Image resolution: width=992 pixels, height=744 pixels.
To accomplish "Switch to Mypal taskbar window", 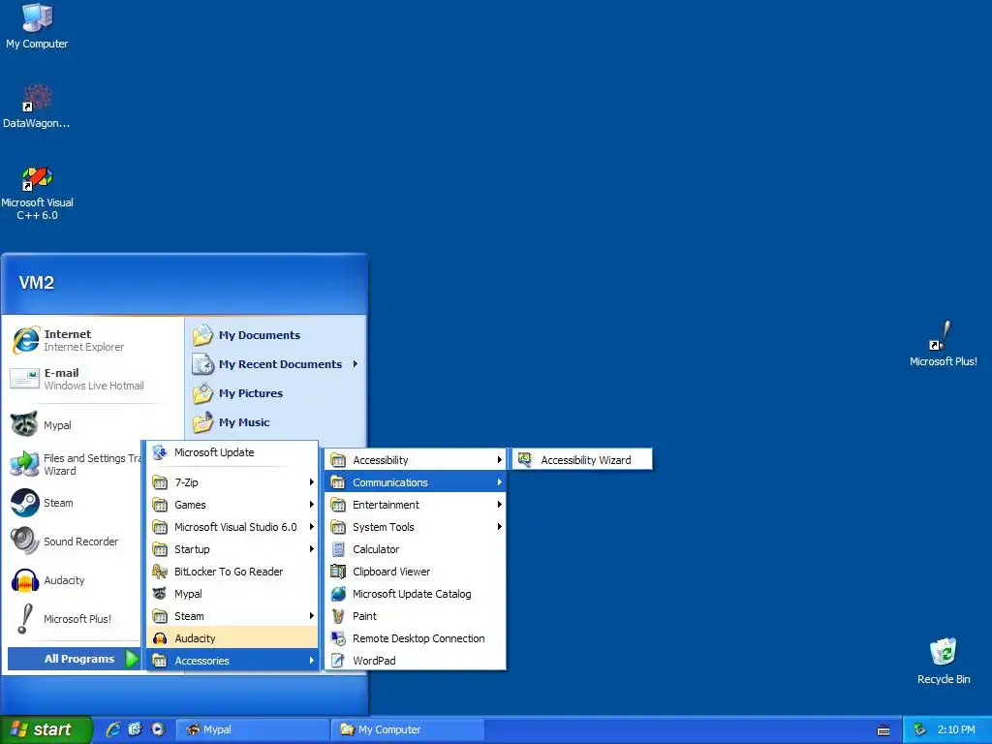I will (x=252, y=729).
